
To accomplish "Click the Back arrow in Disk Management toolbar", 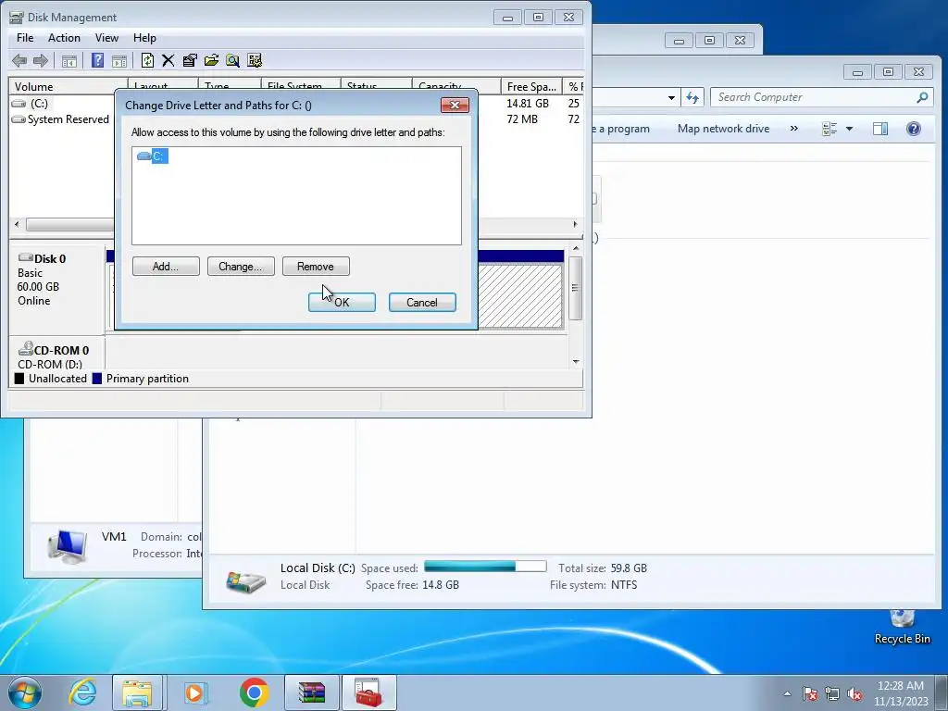I will pos(19,60).
